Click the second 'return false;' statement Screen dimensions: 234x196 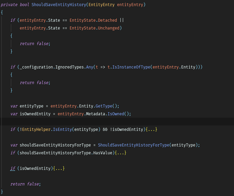(35, 82)
